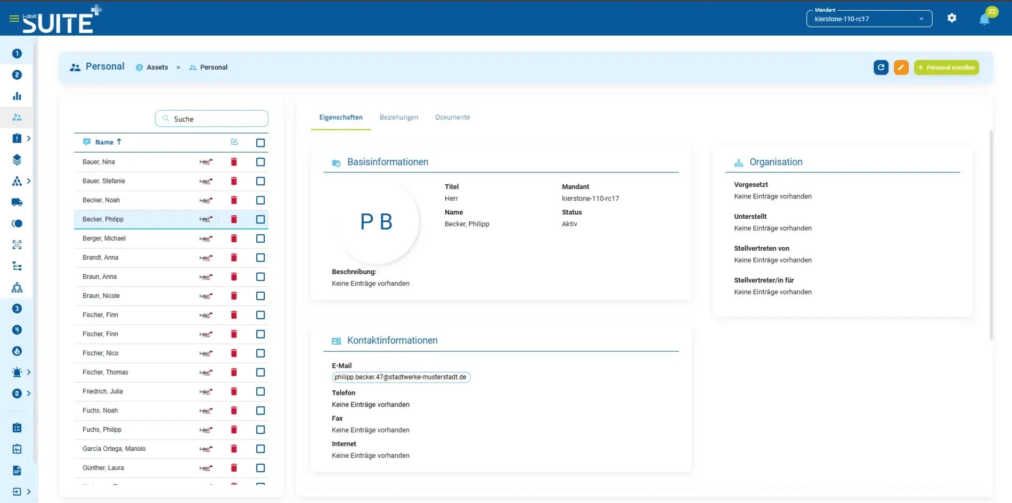Open the hamburger main menu
The image size is (1012, 503).
coord(14,18)
